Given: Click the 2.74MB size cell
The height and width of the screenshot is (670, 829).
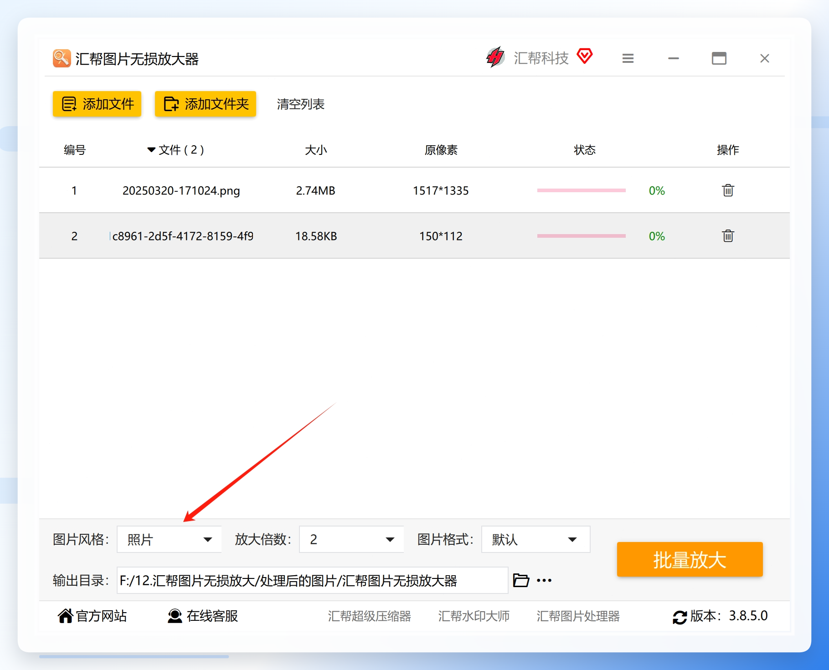Looking at the screenshot, I should pos(315,190).
